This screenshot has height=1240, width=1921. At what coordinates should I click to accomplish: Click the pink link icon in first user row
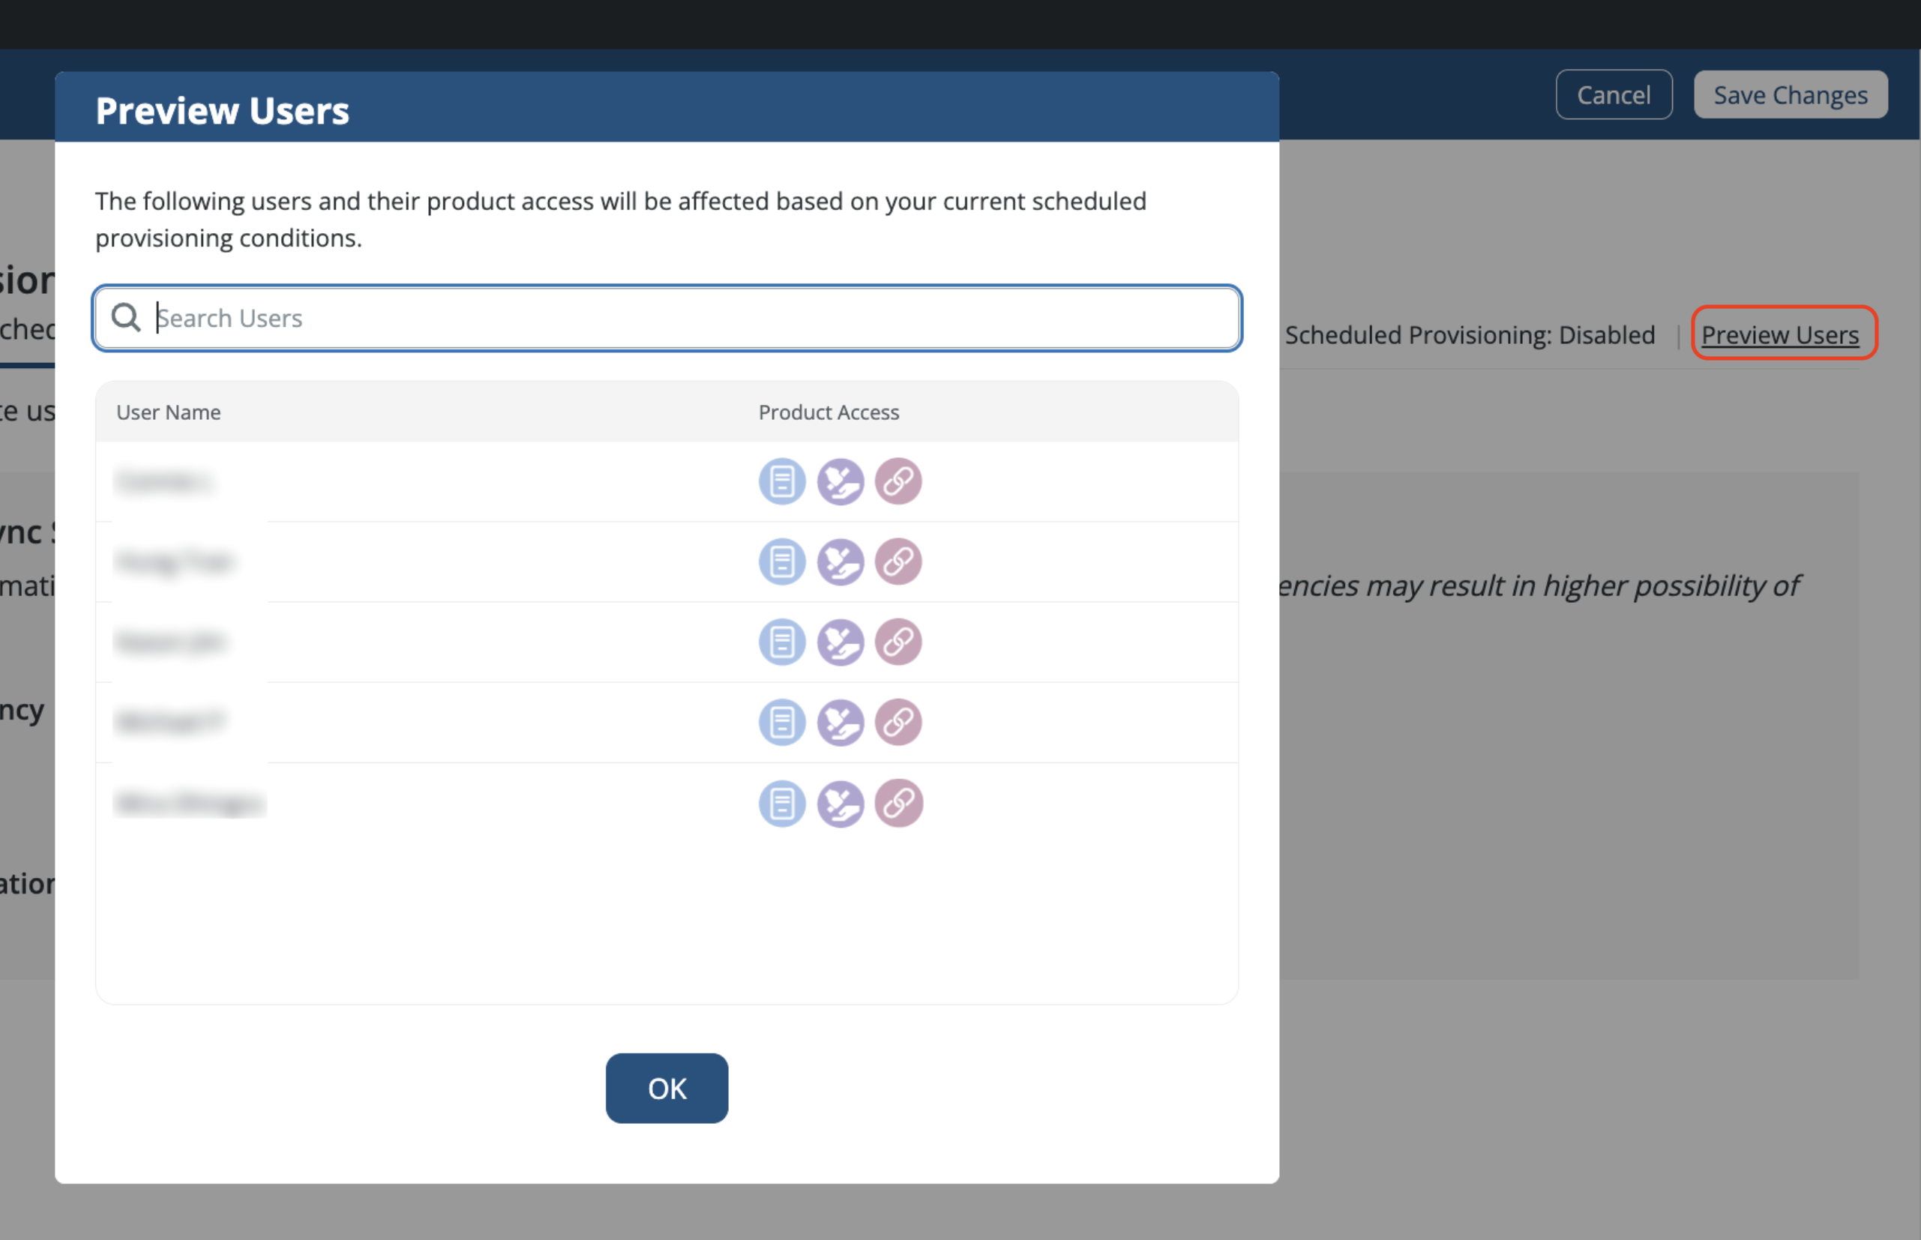coord(898,481)
